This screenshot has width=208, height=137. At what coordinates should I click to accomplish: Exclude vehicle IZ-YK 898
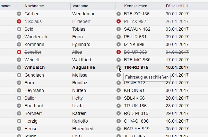(118, 44)
